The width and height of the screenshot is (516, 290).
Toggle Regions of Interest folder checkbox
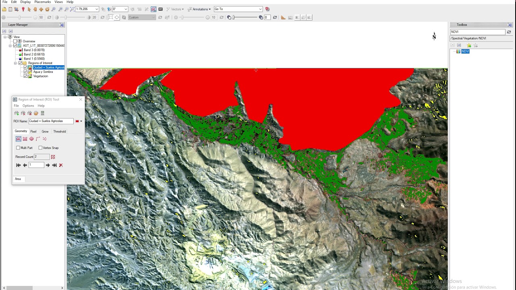tap(20, 63)
